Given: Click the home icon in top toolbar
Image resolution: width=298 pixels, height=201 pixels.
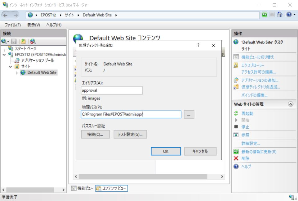Looking at the screenshot, I should pyautogui.click(x=280, y=15).
